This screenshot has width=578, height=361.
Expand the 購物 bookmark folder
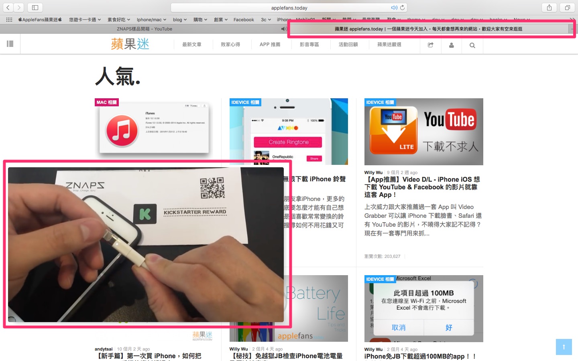(x=200, y=20)
